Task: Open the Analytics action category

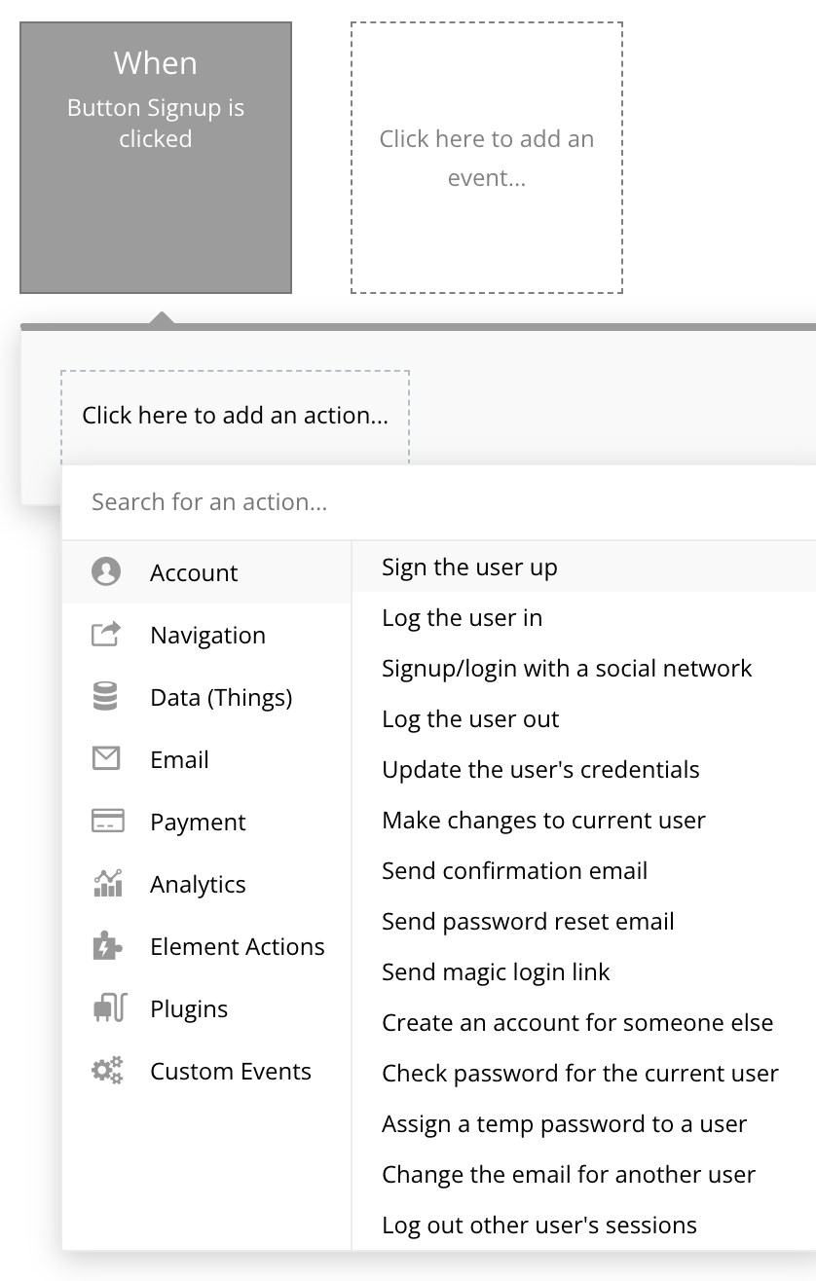Action: click(206, 884)
